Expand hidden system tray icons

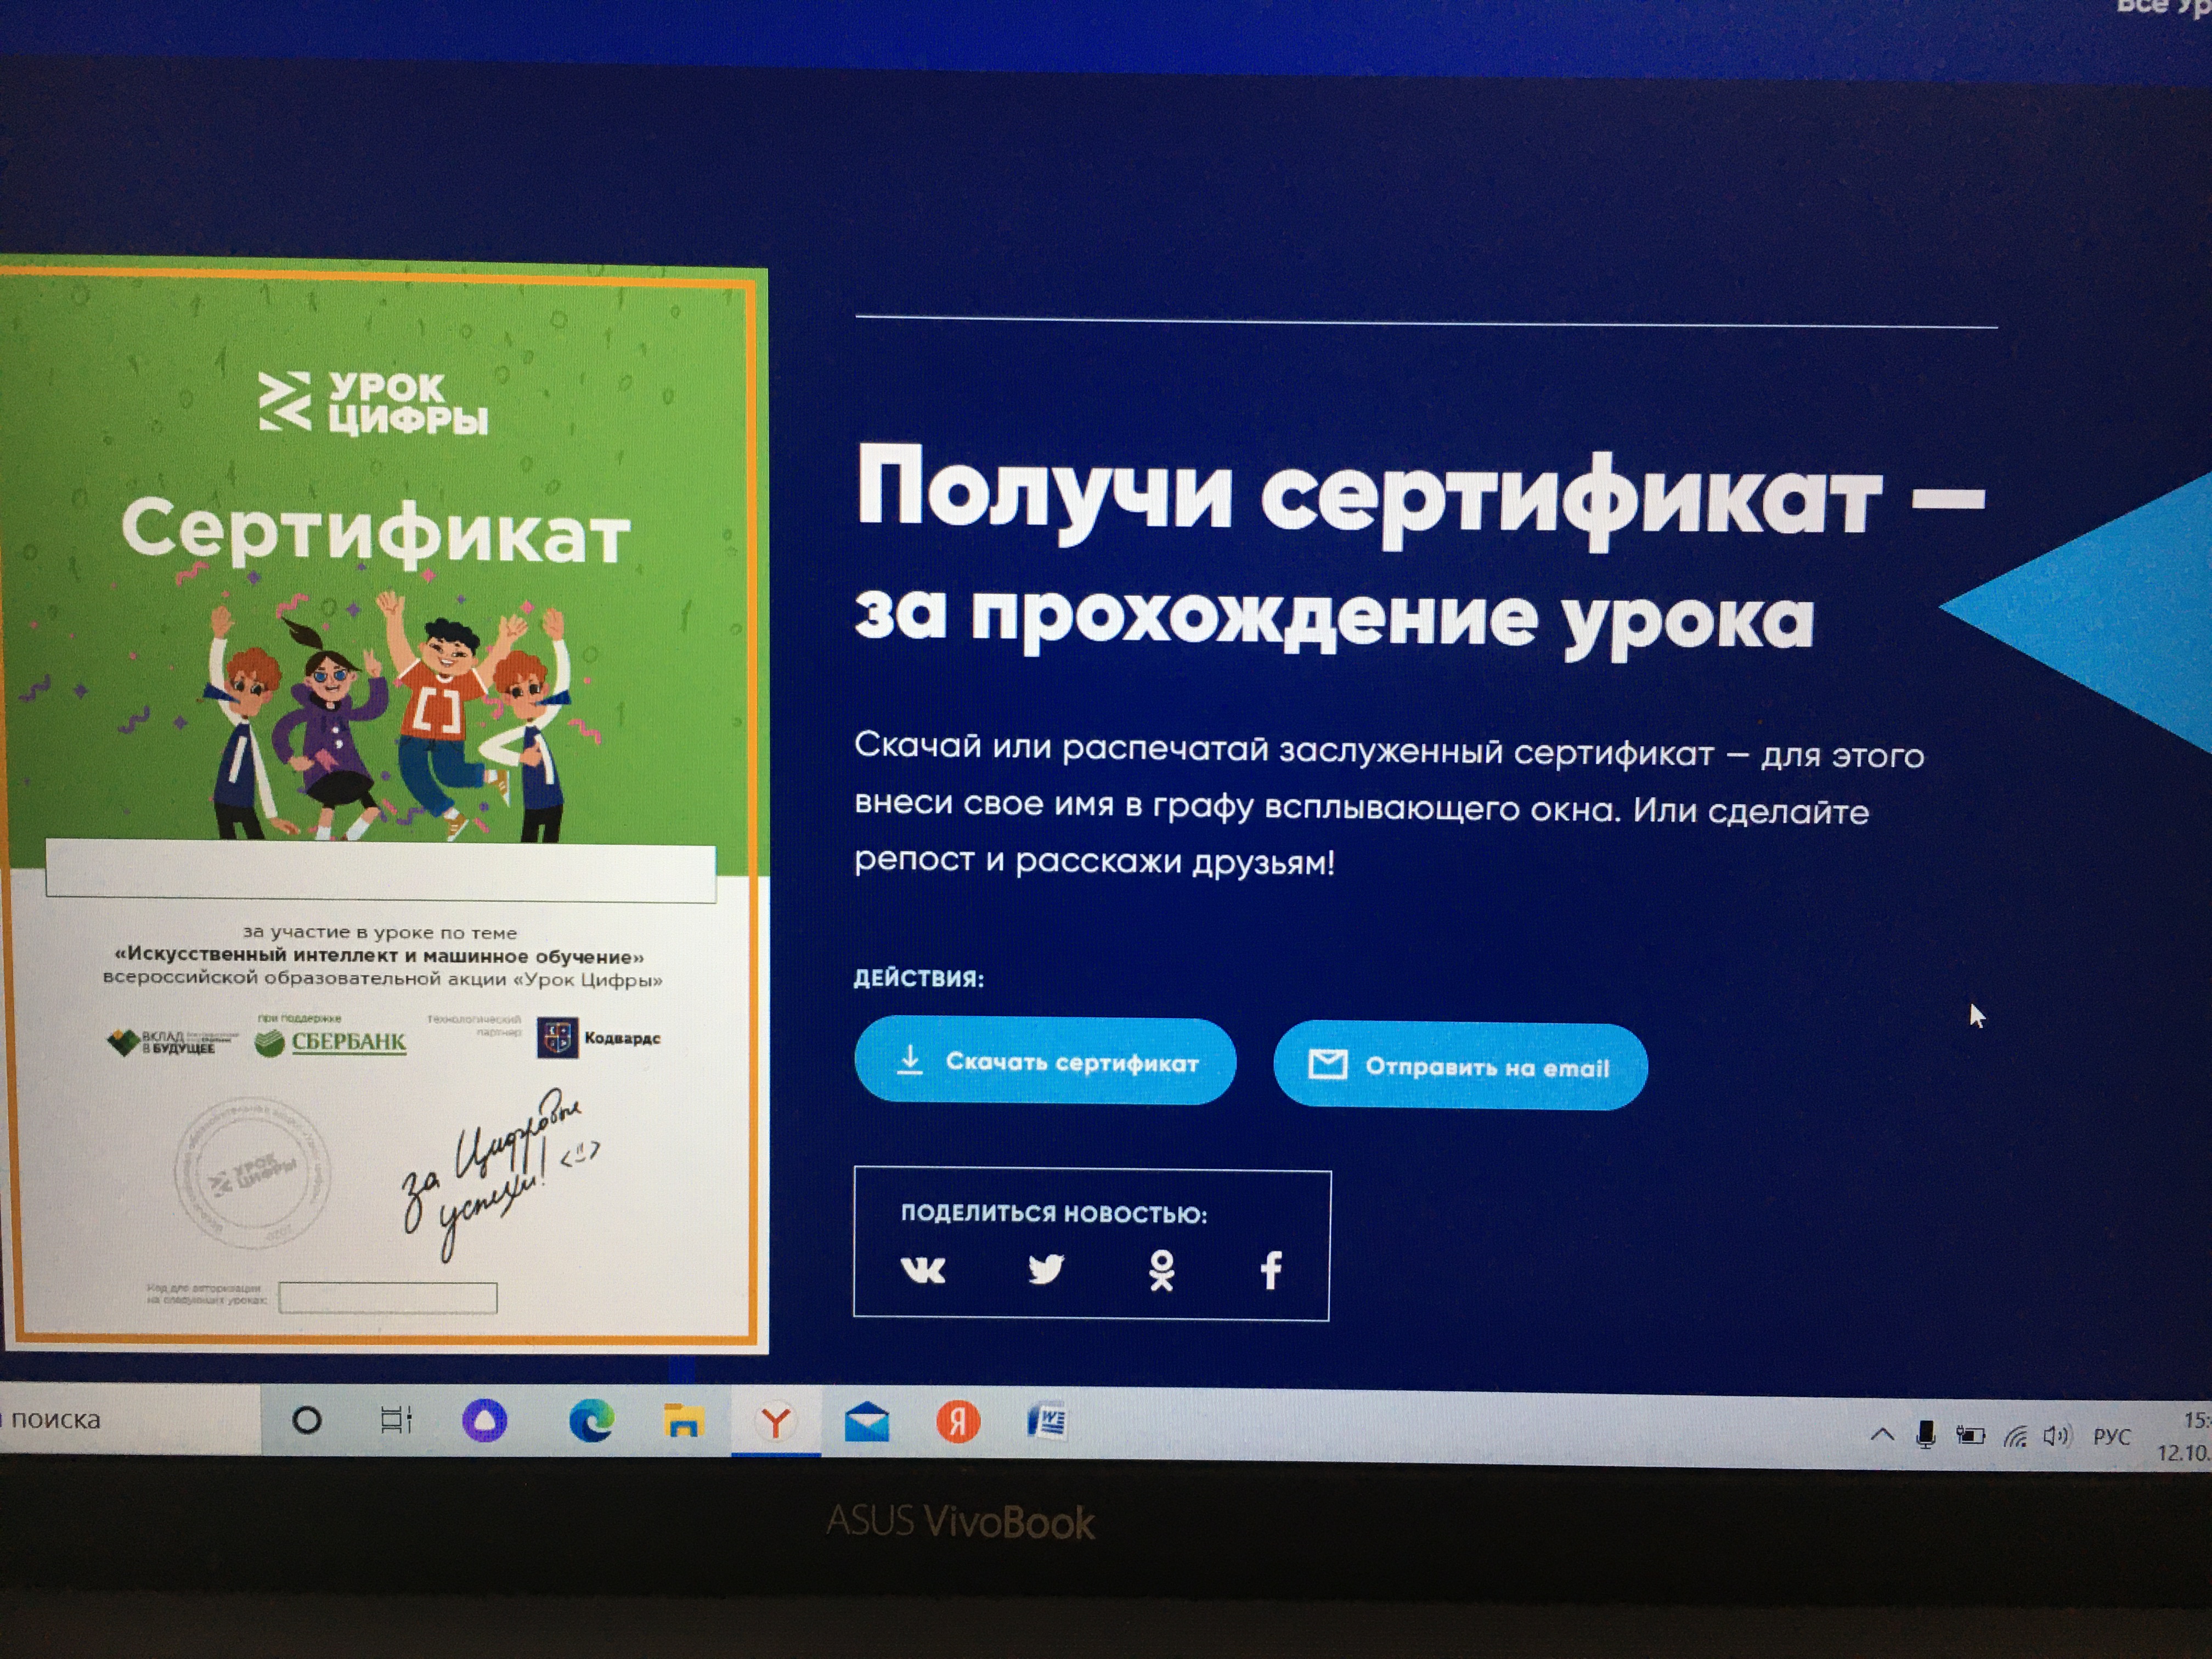tap(1881, 1435)
